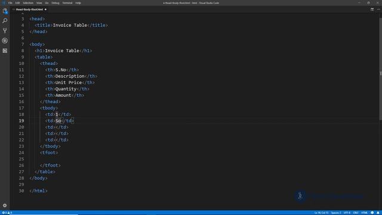Open the View menu

pos(39,3)
